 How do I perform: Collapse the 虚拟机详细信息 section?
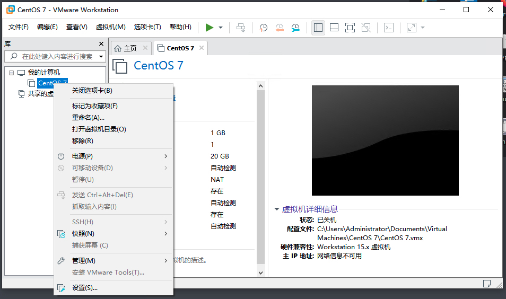[276, 209]
